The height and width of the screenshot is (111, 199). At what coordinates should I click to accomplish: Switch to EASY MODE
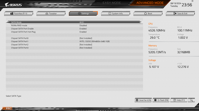pyautogui.click(x=112, y=3)
